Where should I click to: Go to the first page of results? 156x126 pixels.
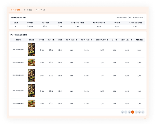pos(122,112)
